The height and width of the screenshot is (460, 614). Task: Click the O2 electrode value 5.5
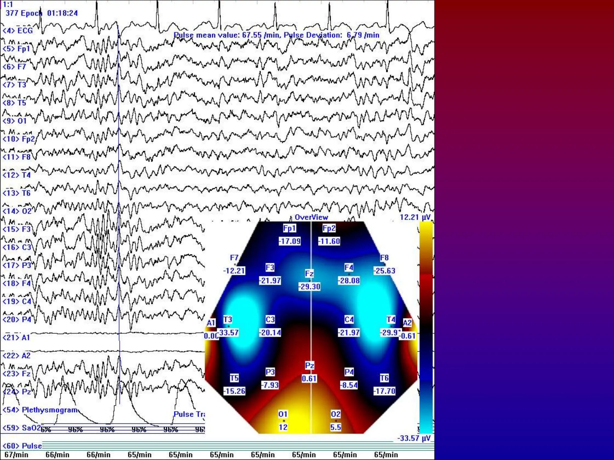335,427
